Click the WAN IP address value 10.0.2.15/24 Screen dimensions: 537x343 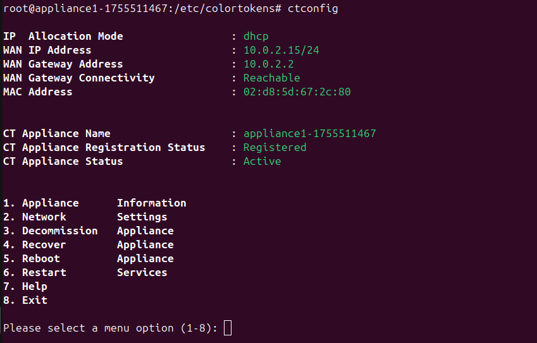tap(278, 50)
